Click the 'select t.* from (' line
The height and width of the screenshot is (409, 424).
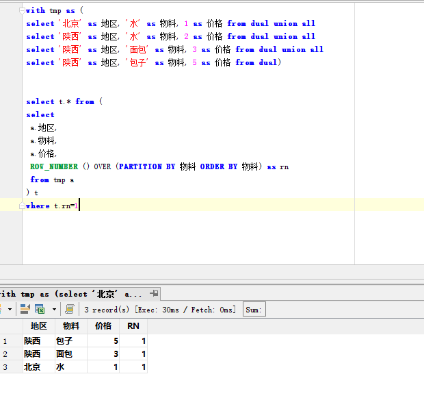click(x=64, y=101)
